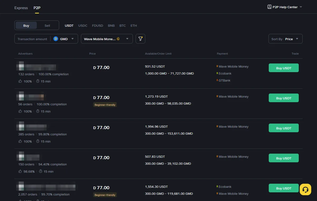This screenshot has height=201, width=317.
Task: Select FDUSD crypto tab
Action: pos(97,26)
